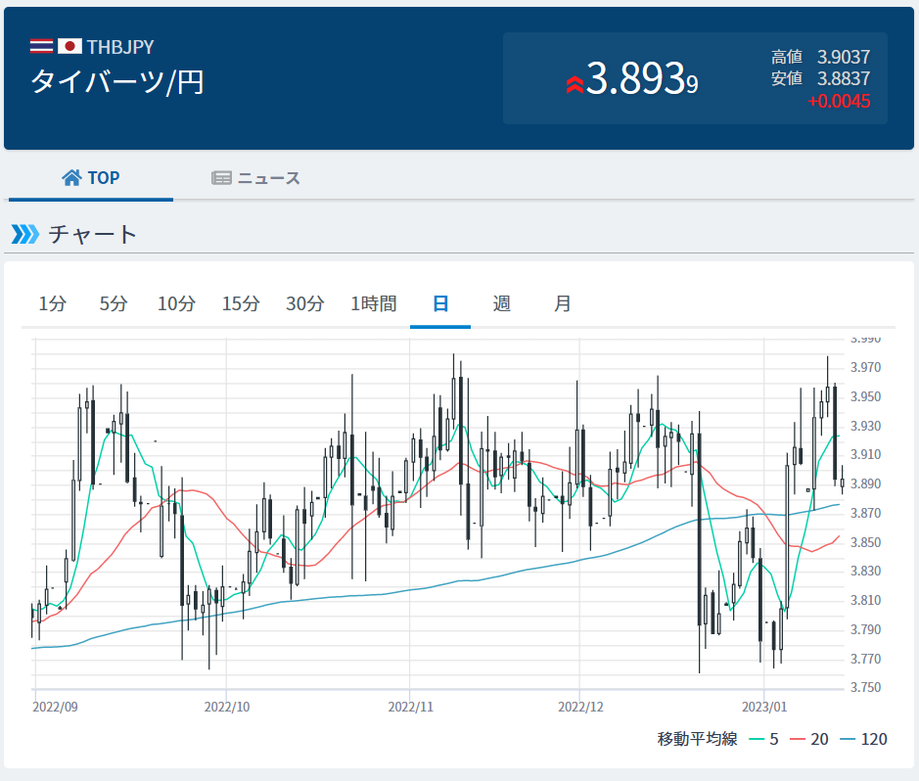The width and height of the screenshot is (919, 781).
Task: Click the 3.870 price axis label
Action: pos(866,513)
